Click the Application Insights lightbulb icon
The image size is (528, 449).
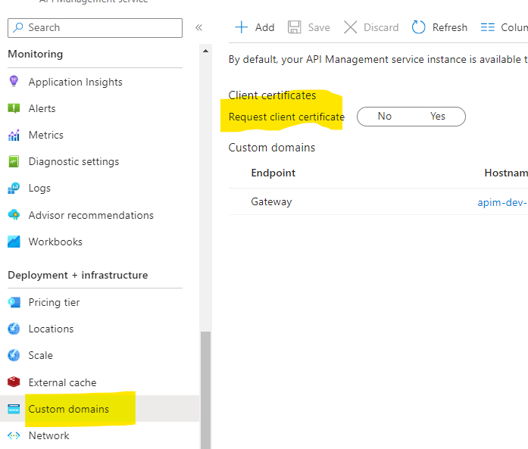click(14, 82)
